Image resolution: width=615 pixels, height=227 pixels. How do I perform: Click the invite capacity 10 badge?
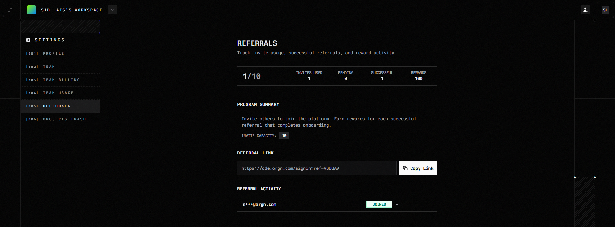tap(284, 136)
